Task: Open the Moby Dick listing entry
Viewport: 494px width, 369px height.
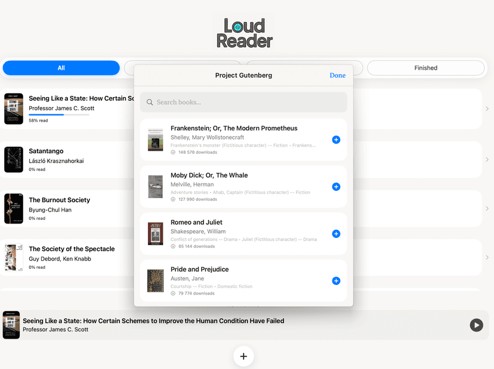Action: (x=239, y=186)
